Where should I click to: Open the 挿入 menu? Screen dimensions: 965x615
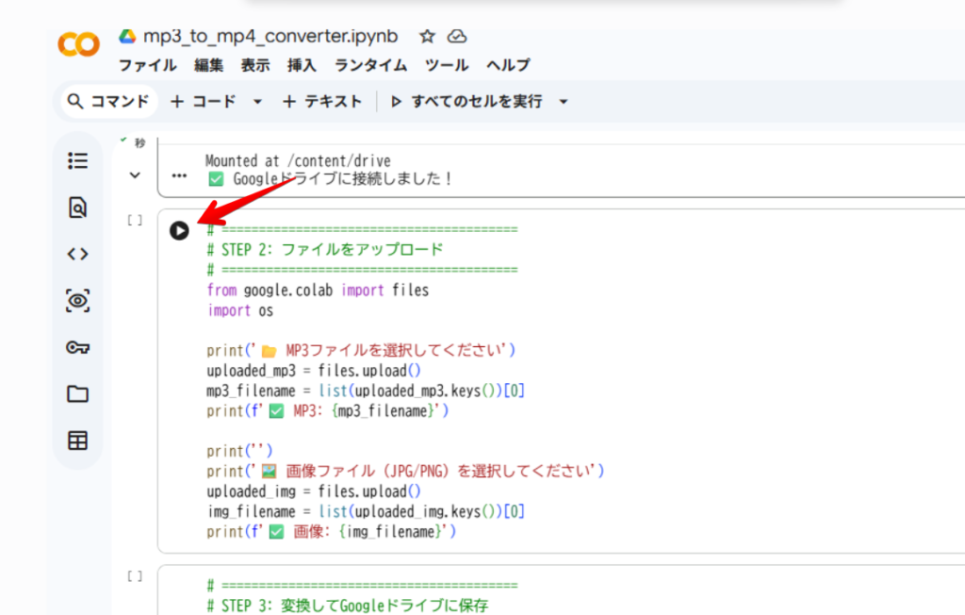(302, 65)
